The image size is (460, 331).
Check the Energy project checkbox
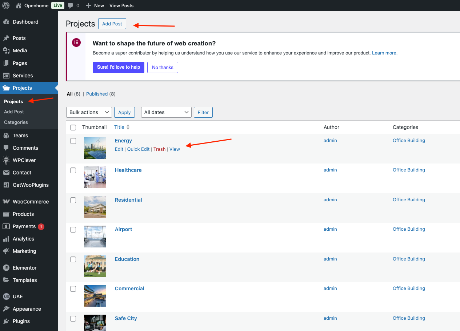point(73,141)
